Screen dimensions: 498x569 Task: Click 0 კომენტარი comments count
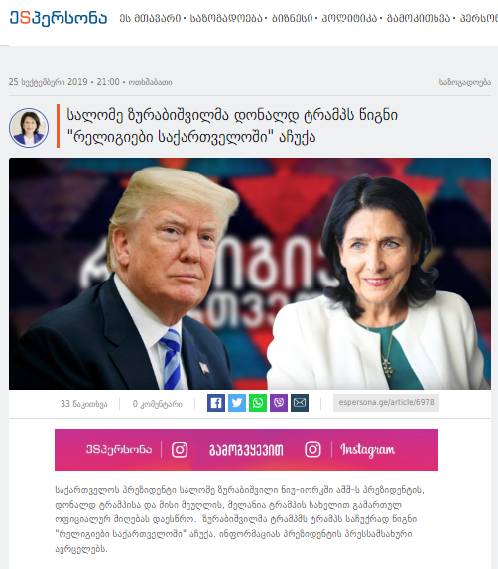click(158, 404)
